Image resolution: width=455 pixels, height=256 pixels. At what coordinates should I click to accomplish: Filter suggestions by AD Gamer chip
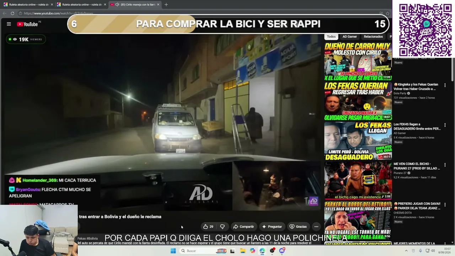tap(349, 37)
